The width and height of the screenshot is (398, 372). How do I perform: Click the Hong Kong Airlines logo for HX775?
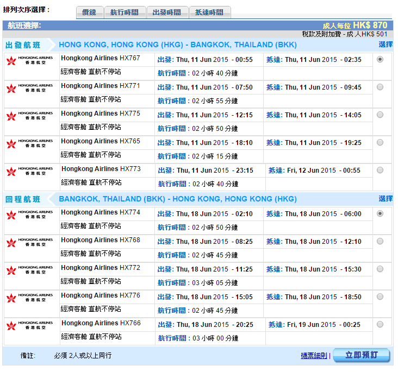pos(30,115)
